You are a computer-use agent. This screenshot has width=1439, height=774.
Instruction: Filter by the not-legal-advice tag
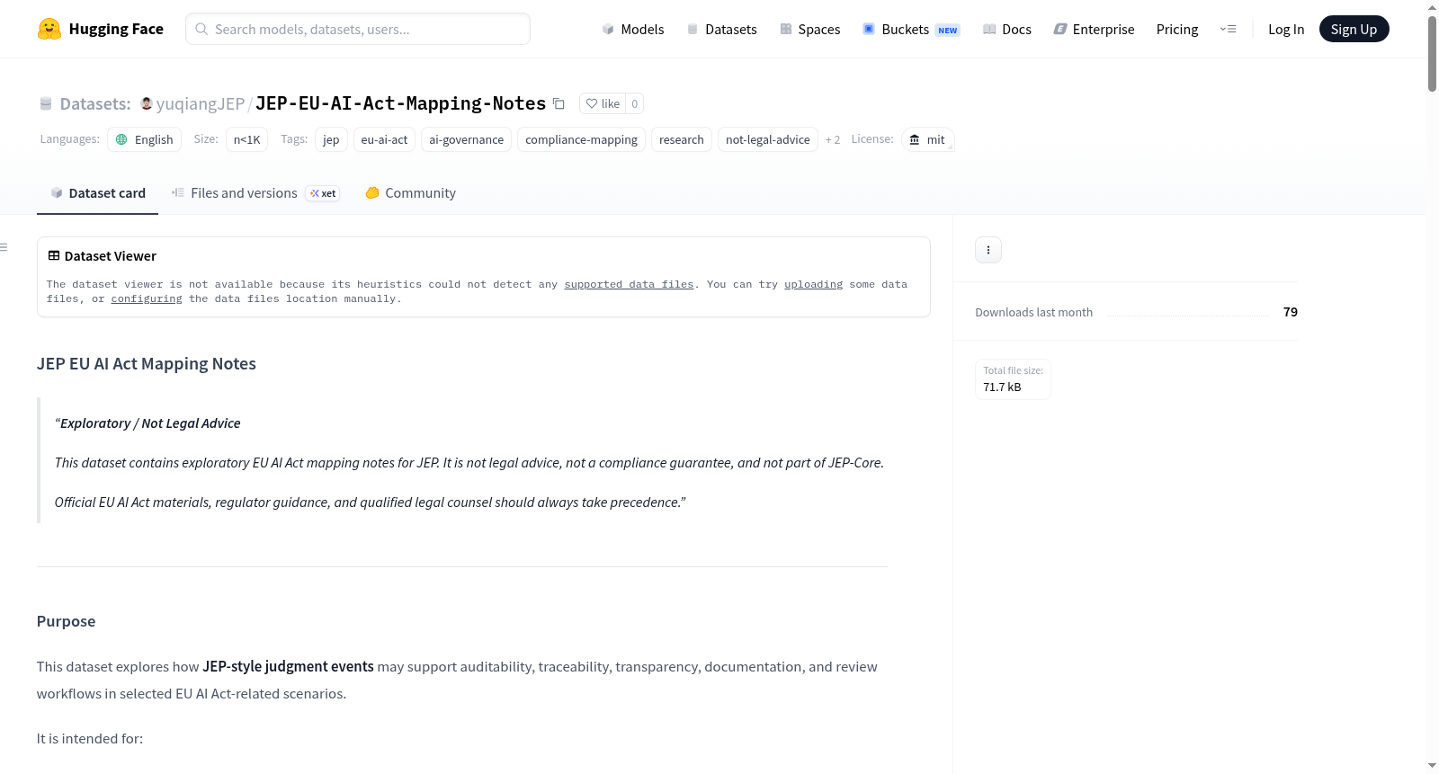click(x=768, y=139)
